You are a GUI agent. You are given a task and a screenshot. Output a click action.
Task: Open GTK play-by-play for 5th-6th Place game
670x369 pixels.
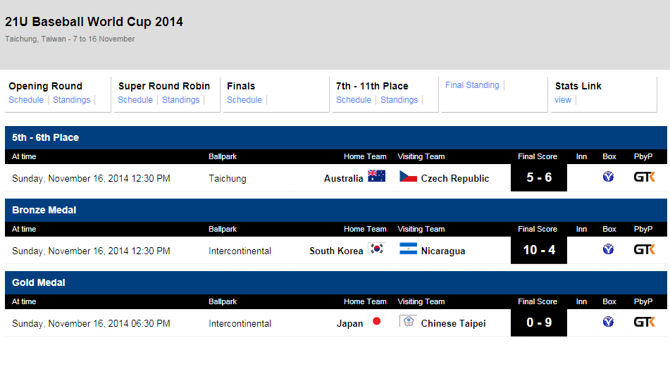(644, 177)
